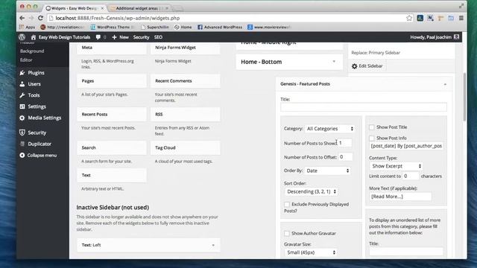Viewport: 477px width, 268px height.
Task: Click the WordPress logo in admin bar
Action: point(22,37)
